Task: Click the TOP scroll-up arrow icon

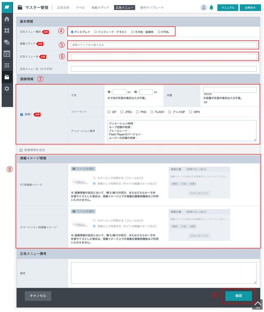Action: [258, 305]
